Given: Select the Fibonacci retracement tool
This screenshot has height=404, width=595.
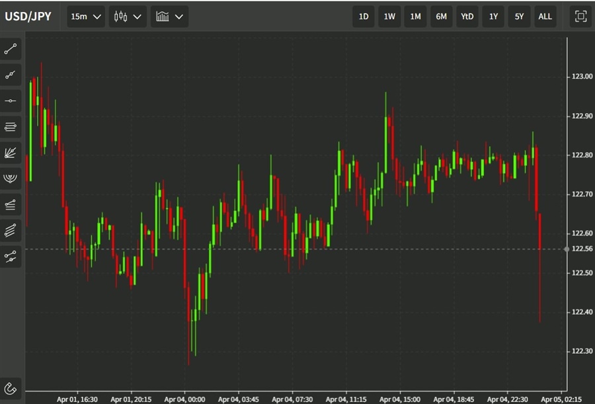Looking at the screenshot, I should click(x=11, y=126).
